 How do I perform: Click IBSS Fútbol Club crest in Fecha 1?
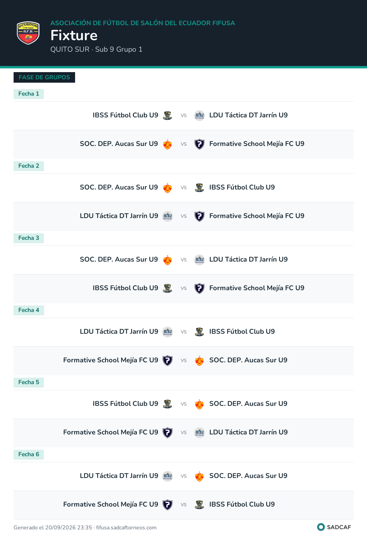coord(168,115)
